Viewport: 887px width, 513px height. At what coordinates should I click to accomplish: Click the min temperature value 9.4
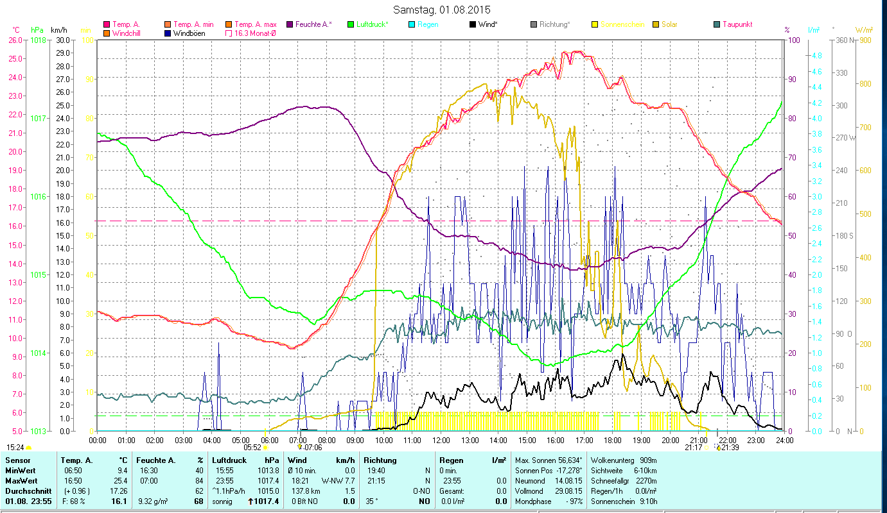[121, 470]
